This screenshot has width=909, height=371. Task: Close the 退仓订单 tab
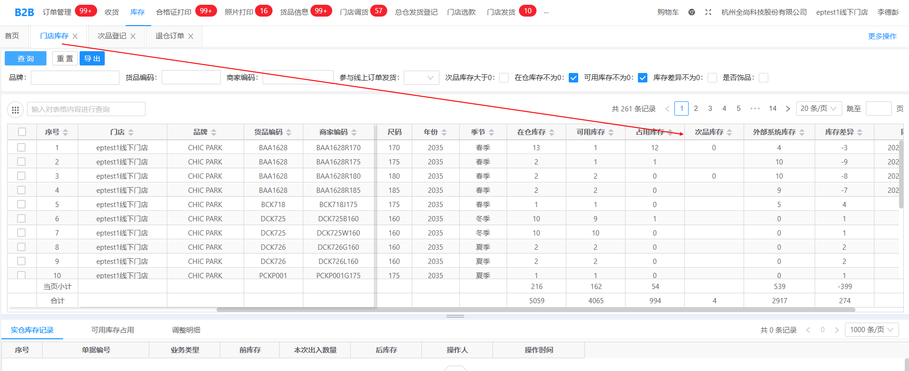click(x=191, y=36)
